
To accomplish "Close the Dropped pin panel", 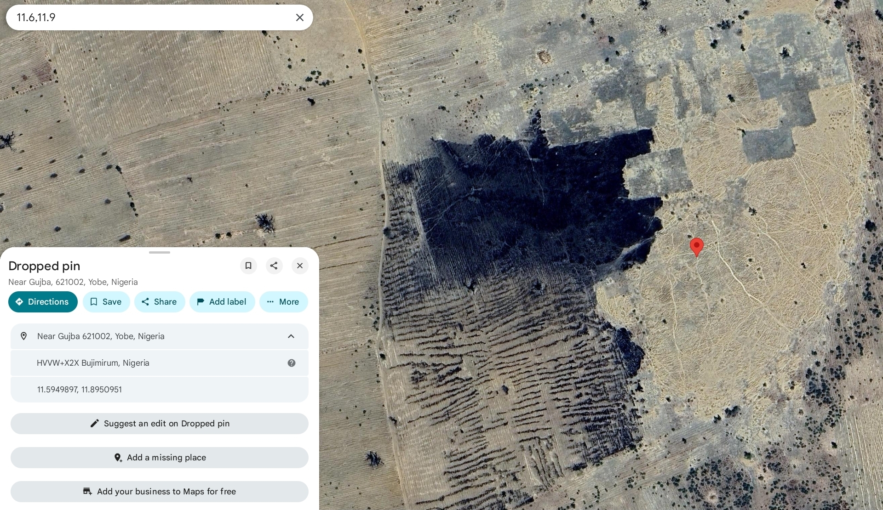I will 299,266.
